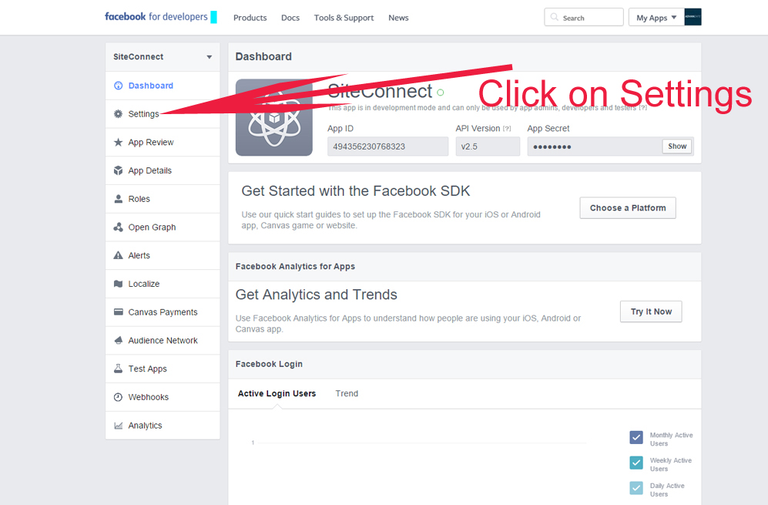Screen dimensions: 768x505
Task: Switch to the Trend tab
Action: (x=347, y=394)
